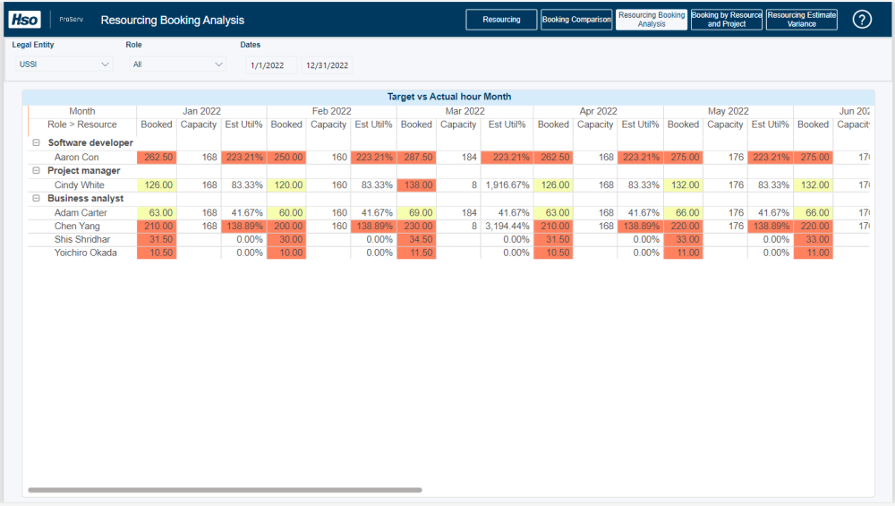This screenshot has height=506, width=895.
Task: Select Chen Yang resource row
Action: [77, 227]
